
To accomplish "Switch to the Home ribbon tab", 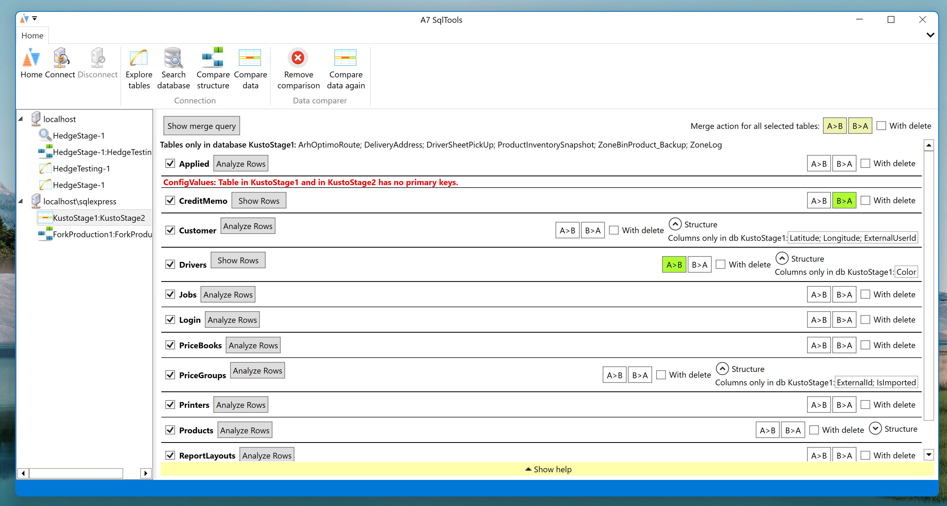I will coord(32,36).
